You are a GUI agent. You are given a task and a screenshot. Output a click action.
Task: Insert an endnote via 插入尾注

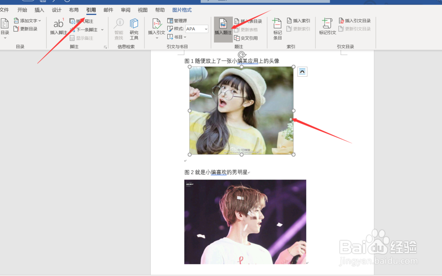click(87, 21)
